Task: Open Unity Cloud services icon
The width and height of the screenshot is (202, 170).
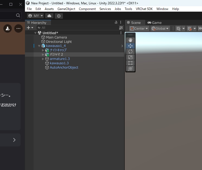Action: pos(49,16)
